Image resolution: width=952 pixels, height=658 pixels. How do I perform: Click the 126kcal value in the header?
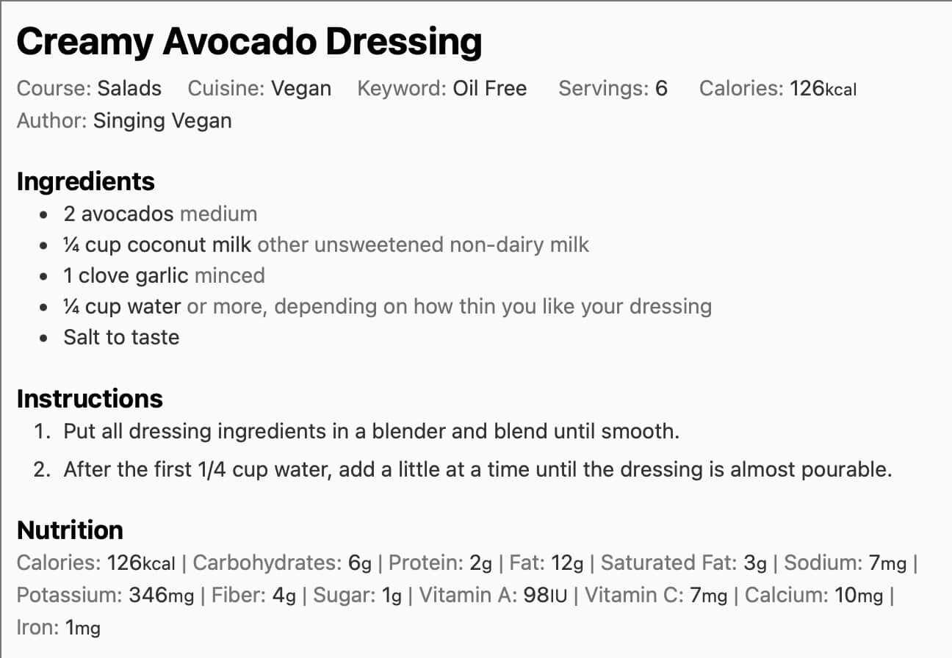click(823, 89)
